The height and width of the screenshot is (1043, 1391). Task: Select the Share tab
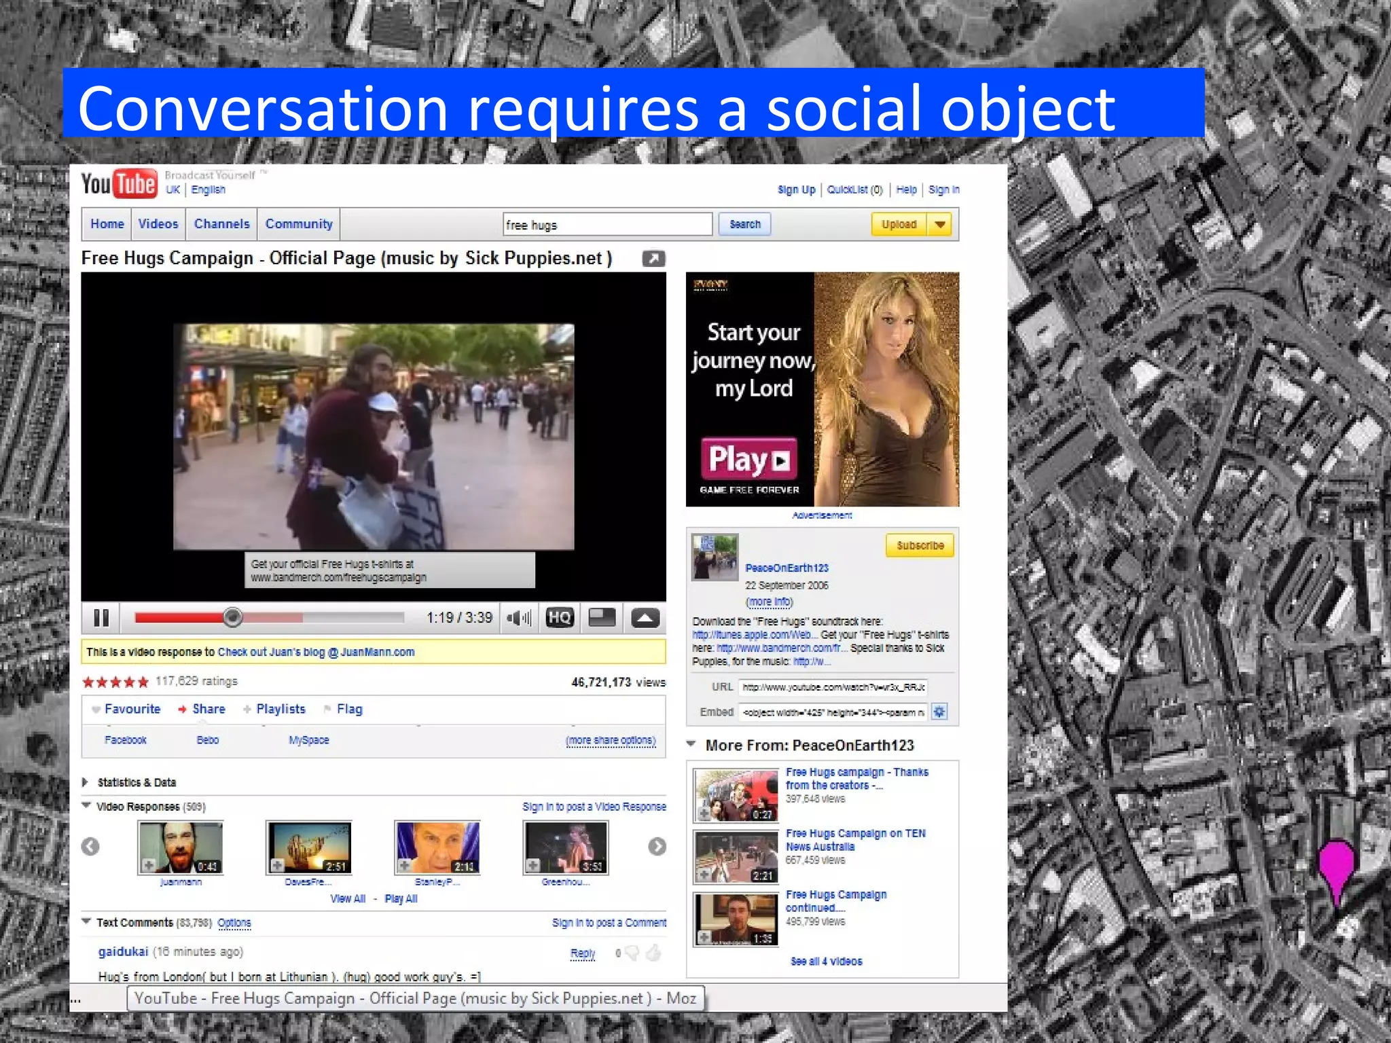pyautogui.click(x=202, y=709)
